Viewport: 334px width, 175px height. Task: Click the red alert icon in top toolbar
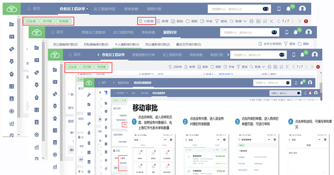coord(306,21)
